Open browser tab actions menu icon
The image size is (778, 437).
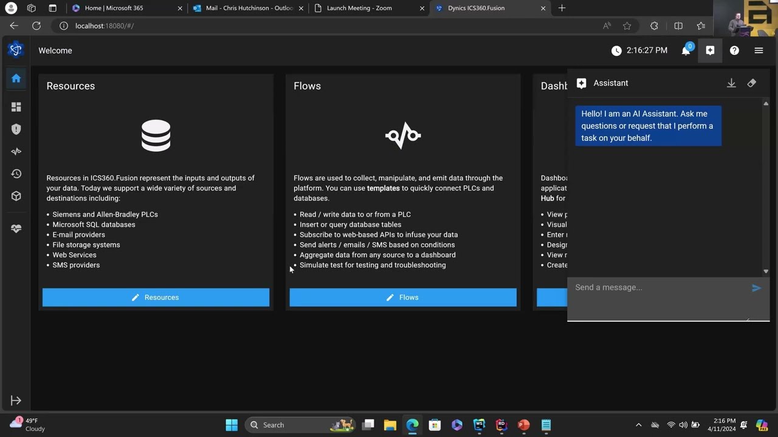point(52,8)
